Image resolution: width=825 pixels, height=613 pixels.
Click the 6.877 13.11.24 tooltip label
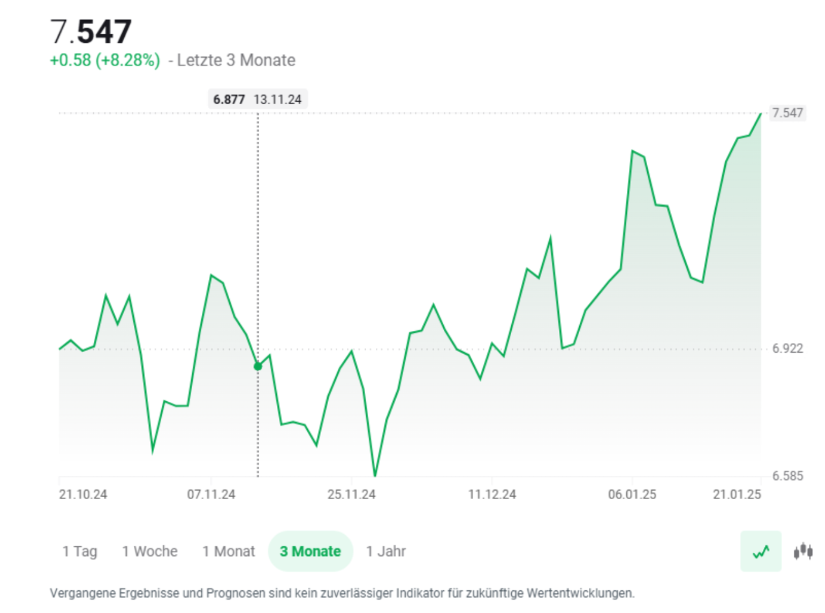point(258,99)
